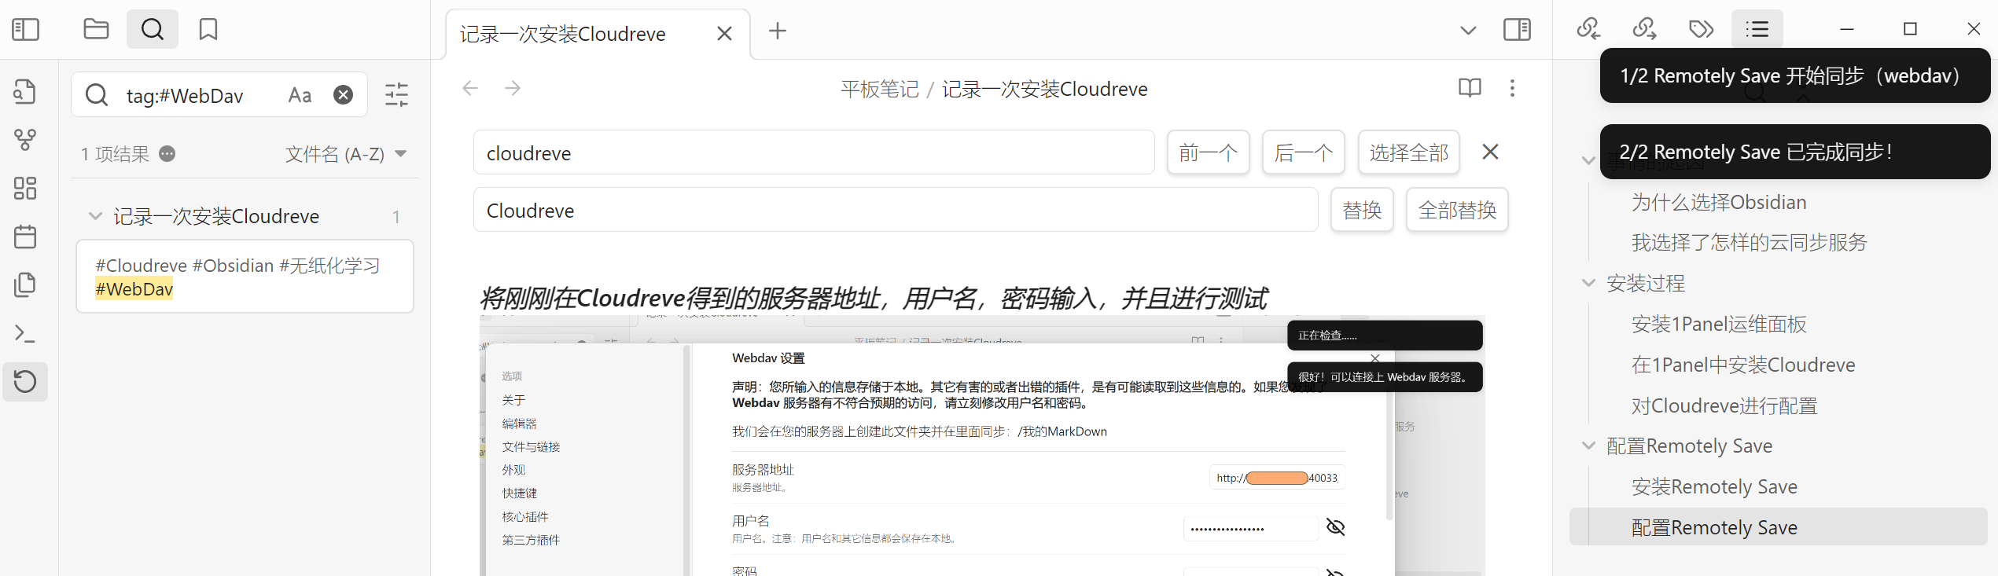Open the file explorer folder icon
The height and width of the screenshot is (576, 1998).
click(96, 30)
